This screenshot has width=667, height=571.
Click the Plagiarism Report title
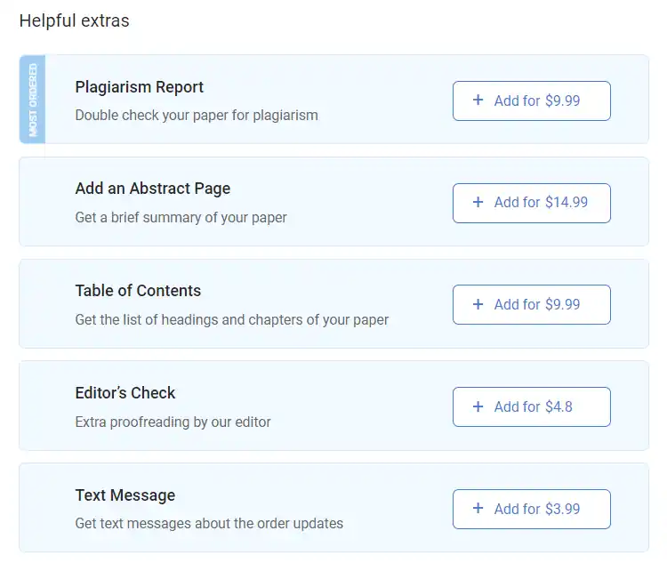(x=139, y=87)
